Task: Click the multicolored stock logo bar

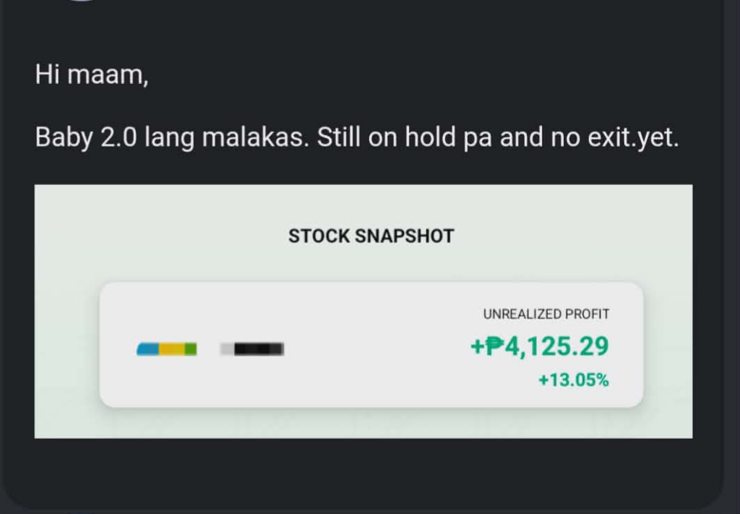Action: (166, 349)
